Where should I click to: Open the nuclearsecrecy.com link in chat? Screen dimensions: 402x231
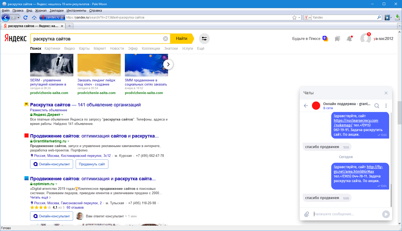356,123
